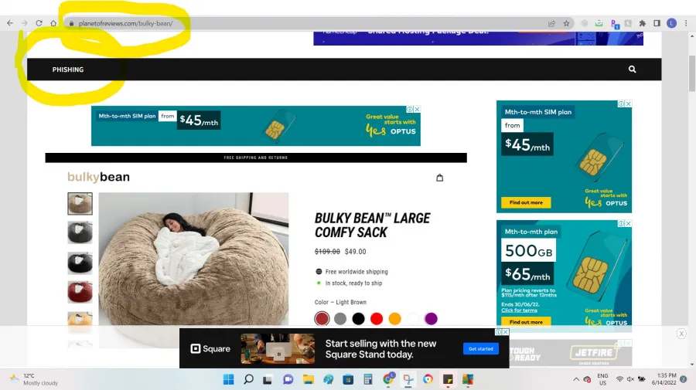Viewport: 696px width, 390px height.
Task: Choose the white color swatch
Action: point(413,319)
